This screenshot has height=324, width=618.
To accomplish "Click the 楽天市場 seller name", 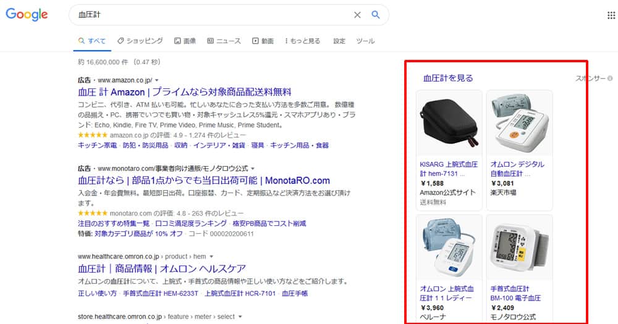I will point(503,193).
